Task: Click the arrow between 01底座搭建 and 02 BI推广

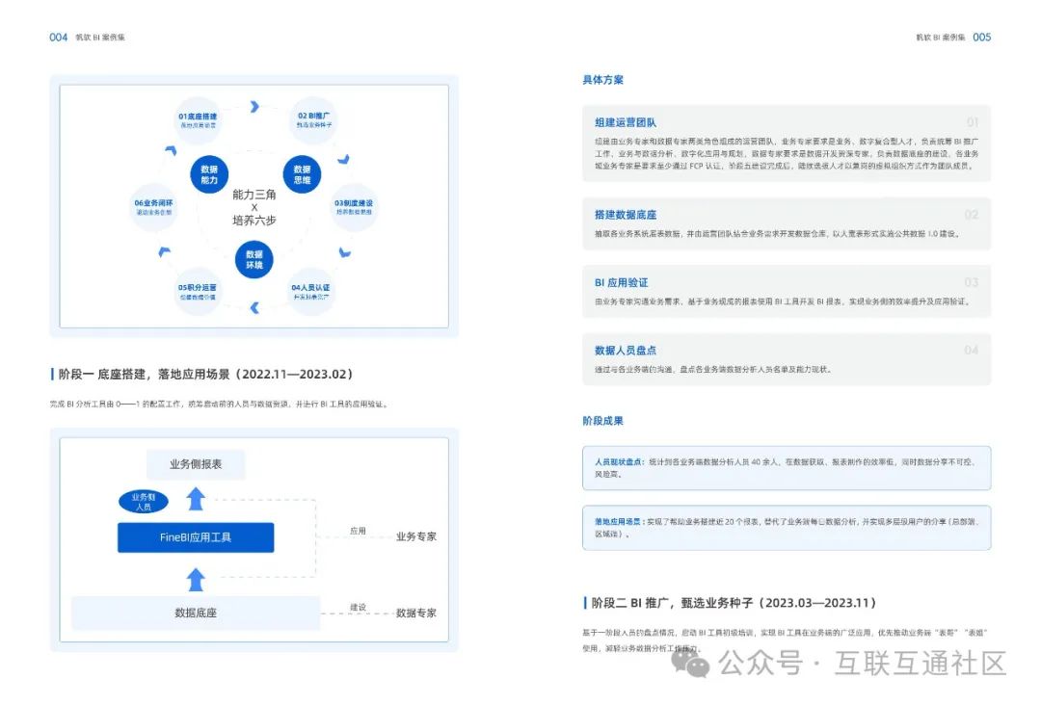Action: [x=254, y=106]
